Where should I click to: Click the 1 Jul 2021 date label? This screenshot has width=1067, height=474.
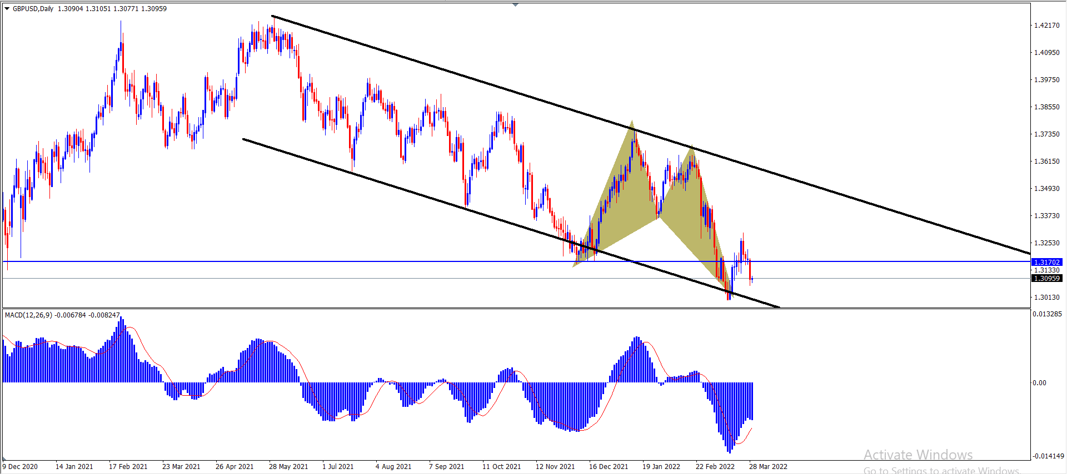(338, 466)
